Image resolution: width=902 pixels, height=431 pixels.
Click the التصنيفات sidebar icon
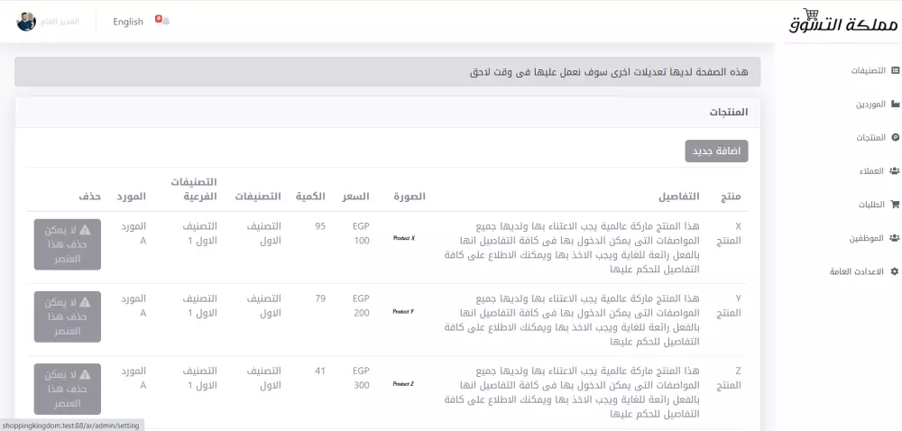click(x=895, y=70)
